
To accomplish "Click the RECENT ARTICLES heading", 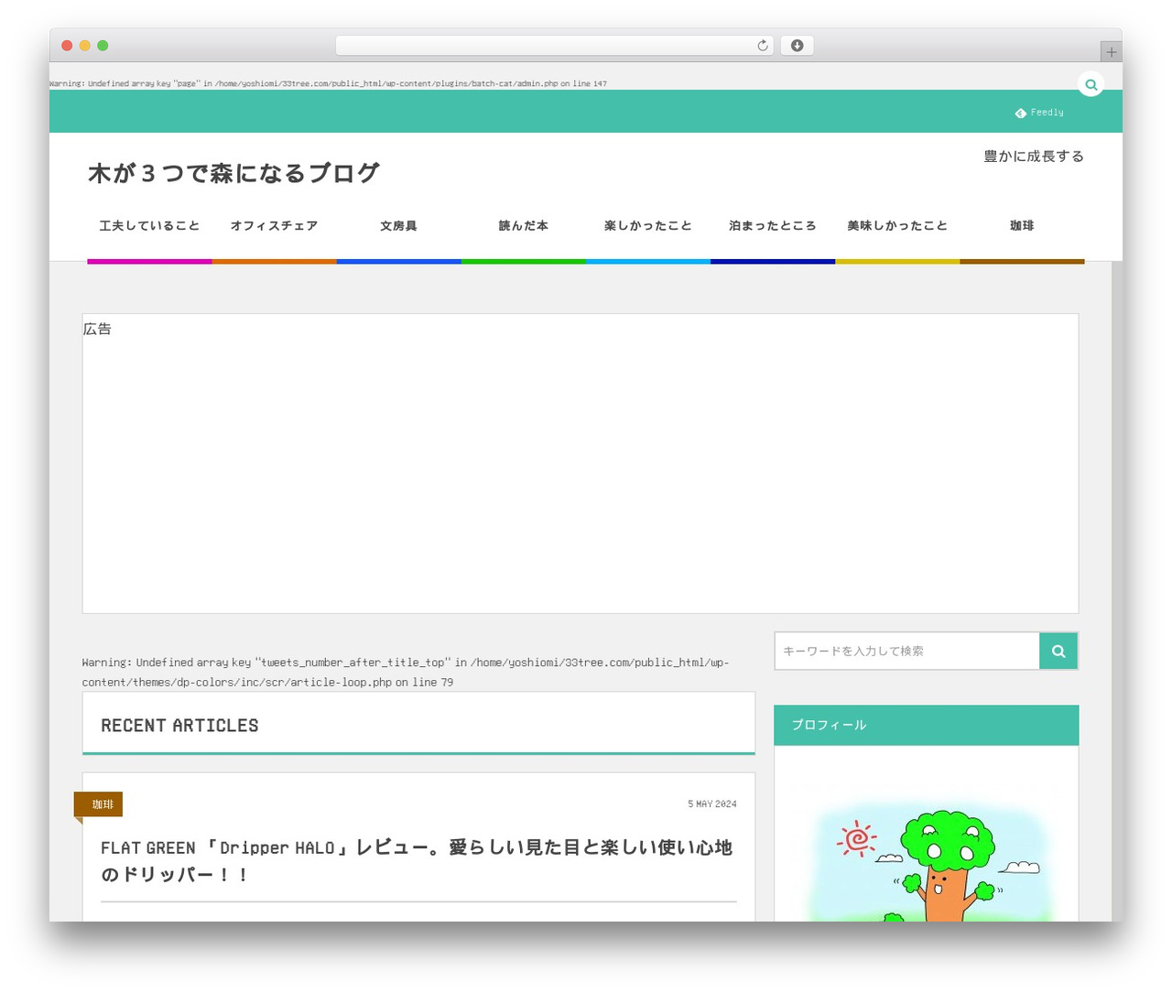I will tap(179, 726).
